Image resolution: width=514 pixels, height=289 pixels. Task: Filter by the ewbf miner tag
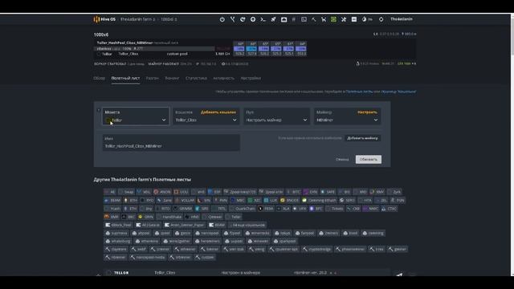[139, 249]
